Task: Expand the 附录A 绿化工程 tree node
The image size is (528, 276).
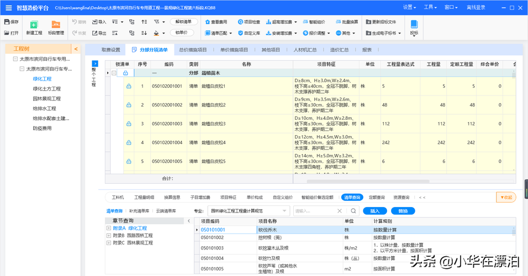Action: click(109, 228)
